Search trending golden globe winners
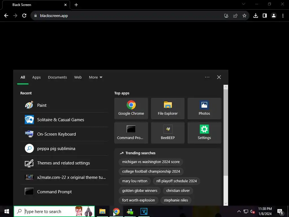289x217 pixels. pos(139,191)
